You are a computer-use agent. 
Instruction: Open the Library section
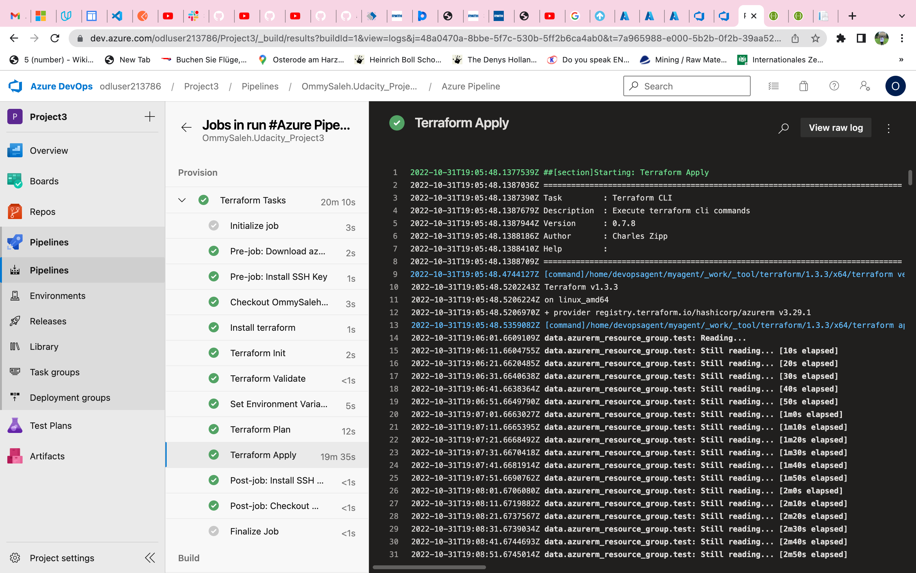point(44,346)
